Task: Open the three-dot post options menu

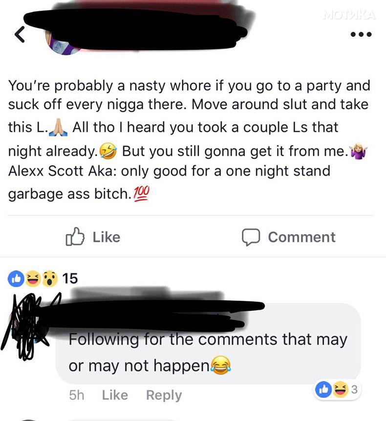Action: (x=361, y=34)
